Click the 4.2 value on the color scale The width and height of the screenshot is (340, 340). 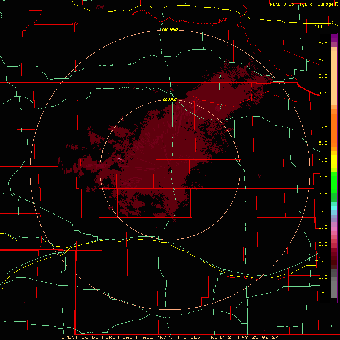[x=323, y=160]
